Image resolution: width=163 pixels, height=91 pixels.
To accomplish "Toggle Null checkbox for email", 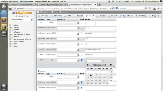I will click(81, 49).
